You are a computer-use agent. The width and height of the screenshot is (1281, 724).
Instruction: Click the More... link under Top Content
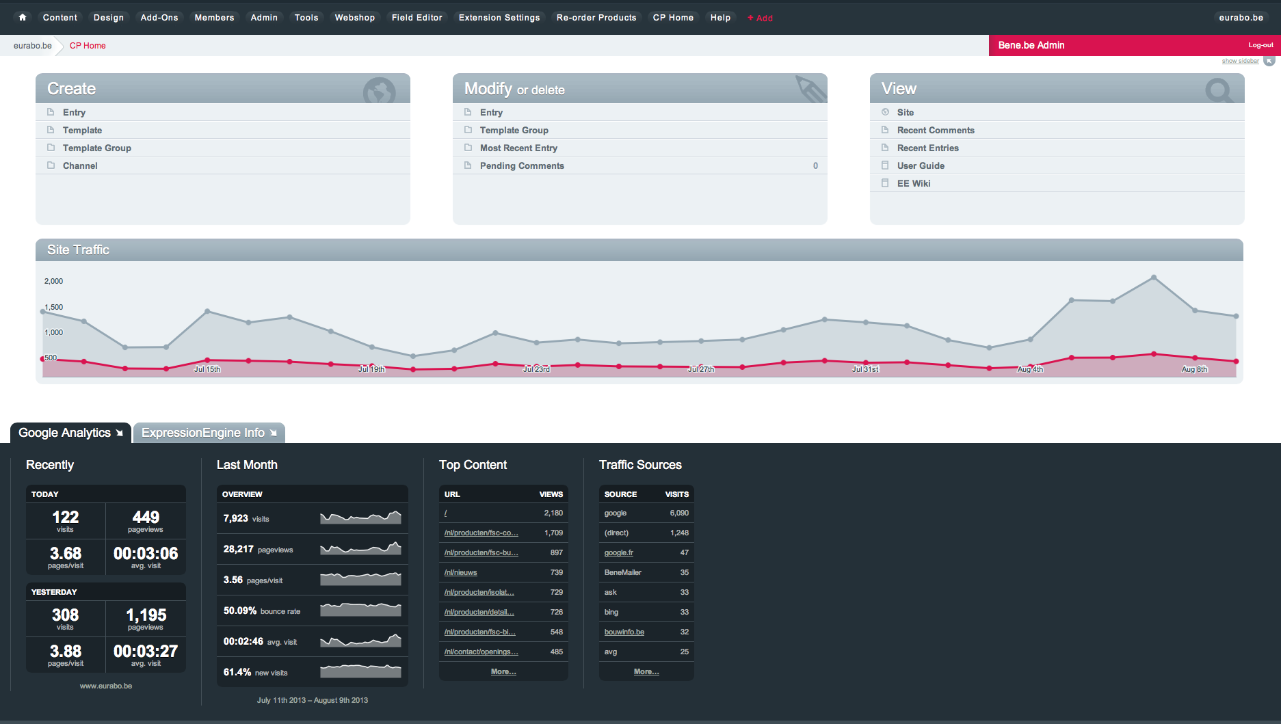click(x=503, y=671)
